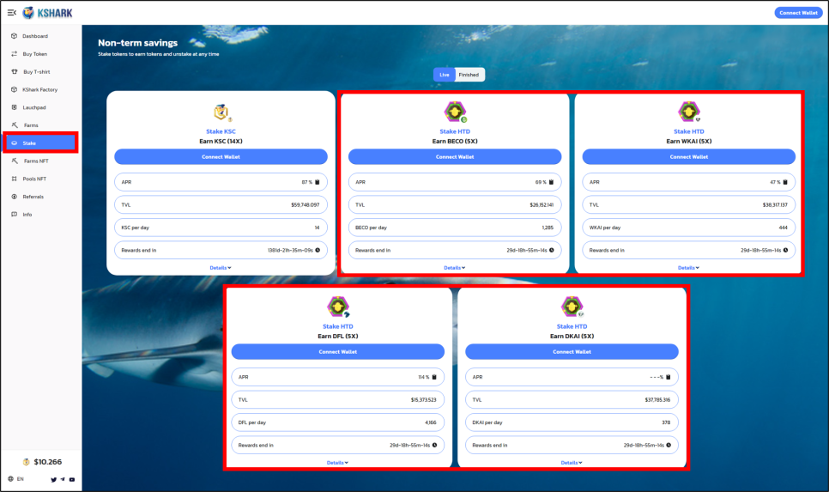The image size is (829, 492).
Task: Open the KShark Factory menu item
Action: pos(39,89)
